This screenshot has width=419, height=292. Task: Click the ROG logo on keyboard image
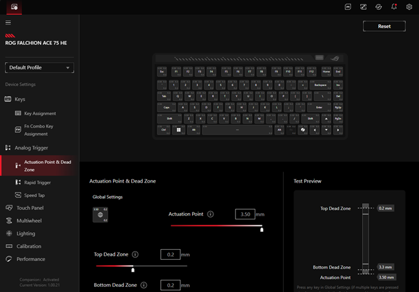coord(334,58)
